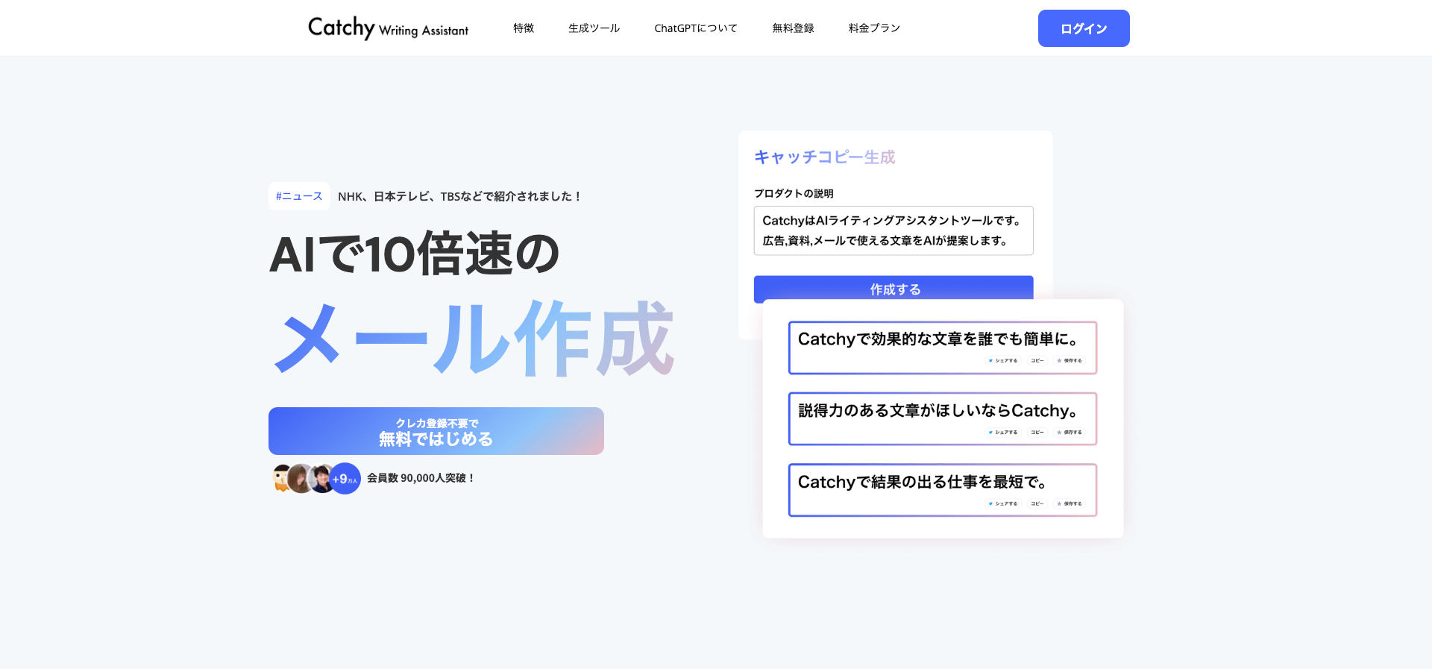Star-save the second generated copy
This screenshot has height=669, width=1432.
tap(1070, 432)
